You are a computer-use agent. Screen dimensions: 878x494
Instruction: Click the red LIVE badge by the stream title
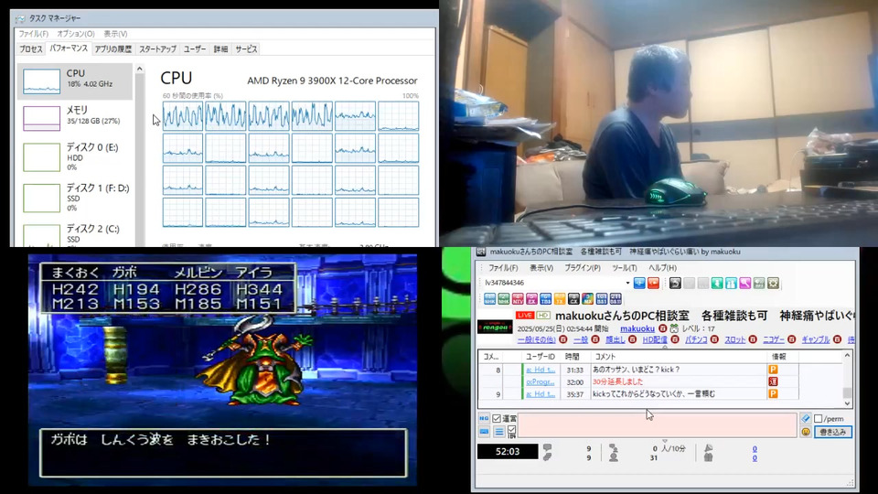point(525,316)
